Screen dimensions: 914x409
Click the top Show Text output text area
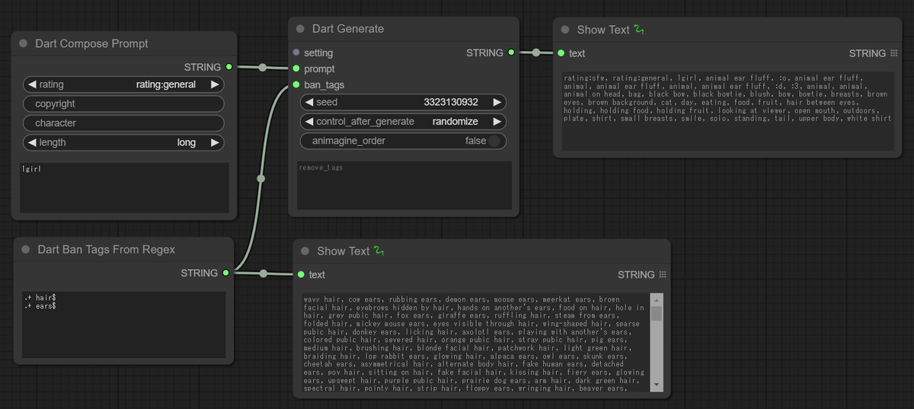click(x=727, y=111)
